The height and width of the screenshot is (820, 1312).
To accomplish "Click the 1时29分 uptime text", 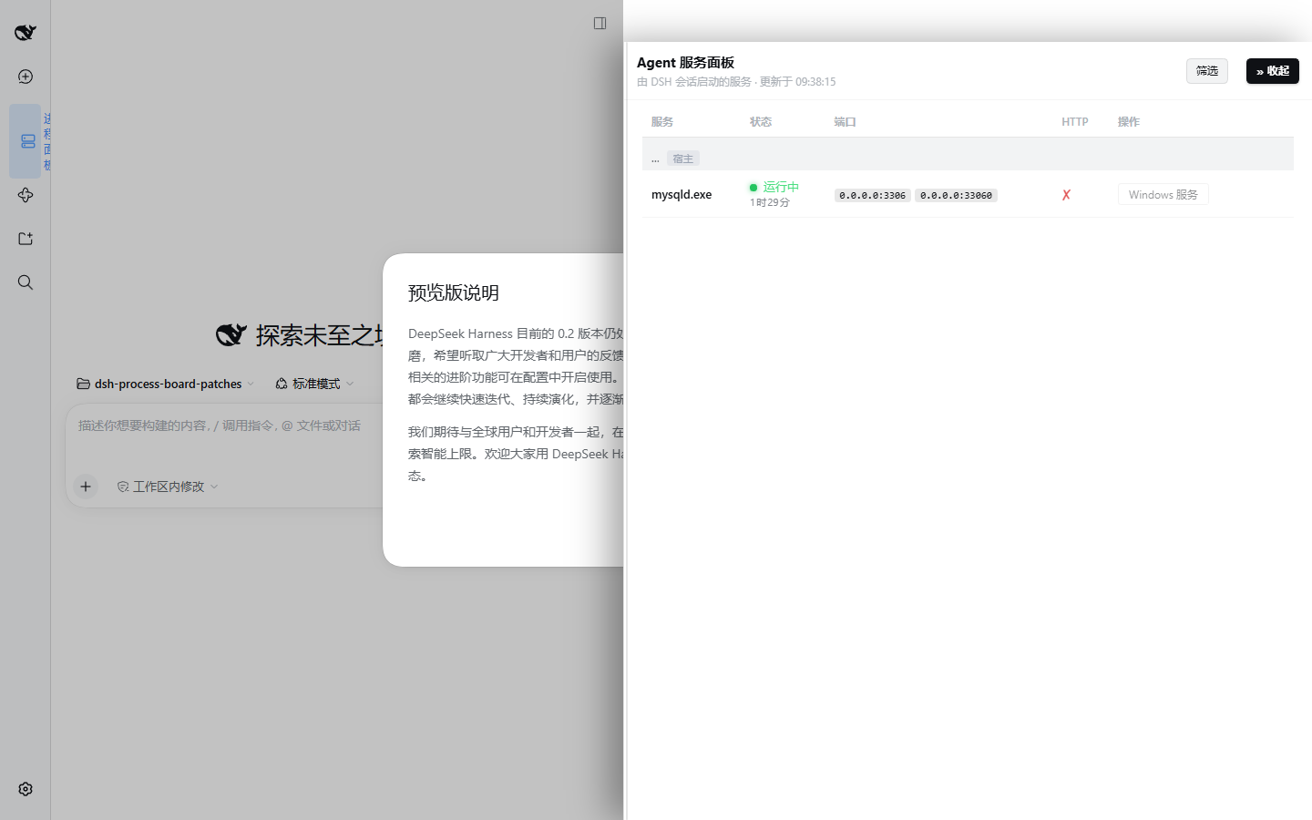I will (x=770, y=202).
